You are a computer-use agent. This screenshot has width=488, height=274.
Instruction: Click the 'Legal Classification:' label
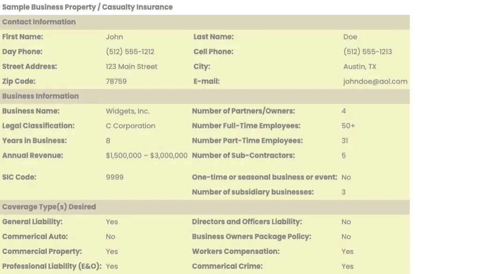click(x=38, y=126)
